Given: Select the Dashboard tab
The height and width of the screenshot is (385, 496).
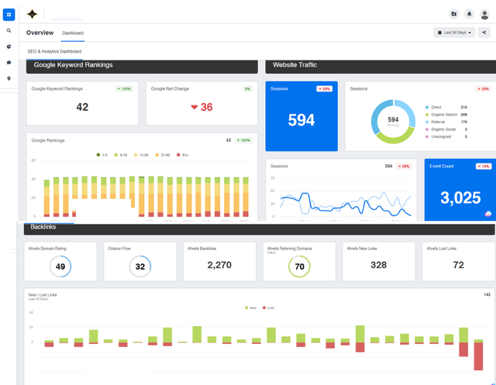Looking at the screenshot, I should pos(73,33).
